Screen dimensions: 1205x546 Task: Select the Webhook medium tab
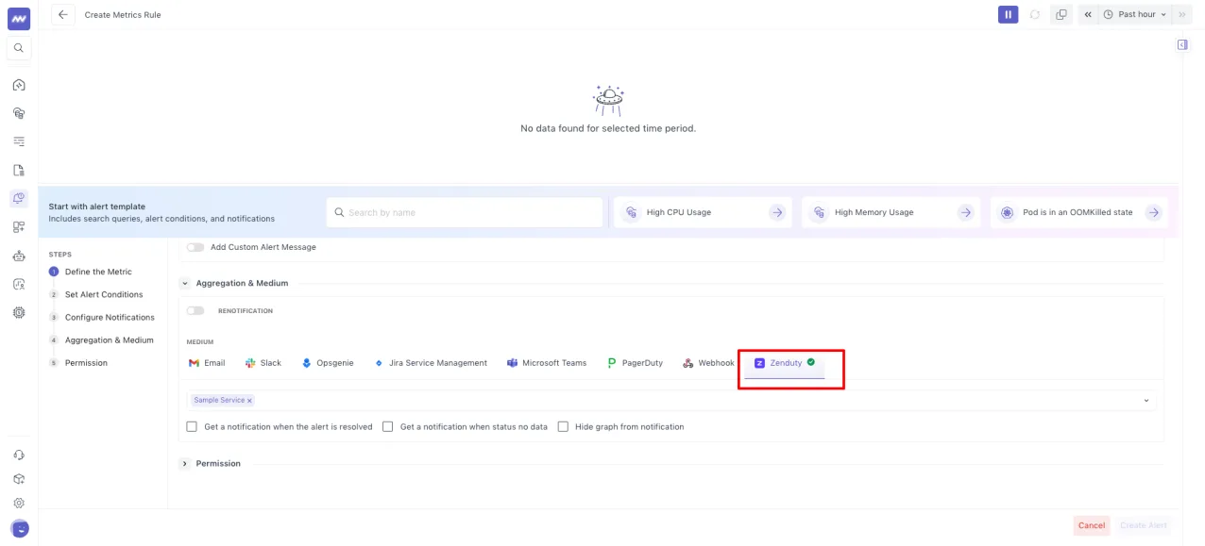point(708,363)
